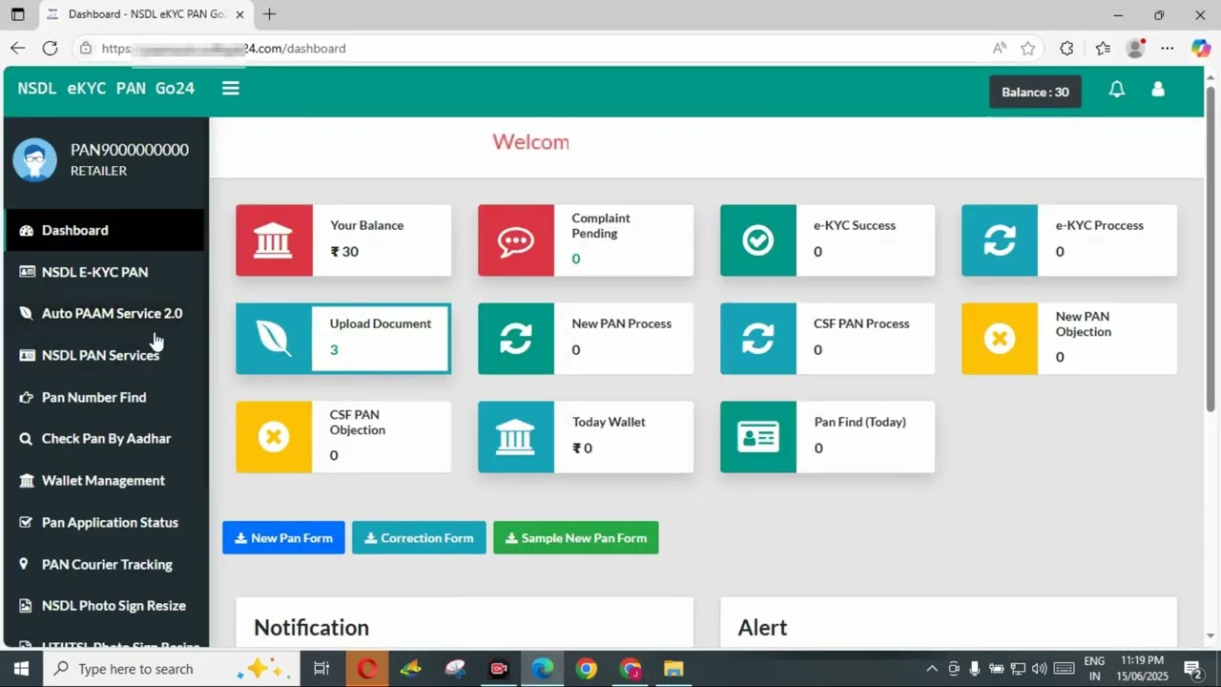
Task: Click the CSF PAN Objection cross icon
Action: coord(274,437)
